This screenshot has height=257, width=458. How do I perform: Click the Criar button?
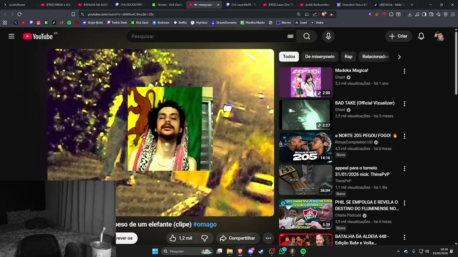[x=399, y=36]
